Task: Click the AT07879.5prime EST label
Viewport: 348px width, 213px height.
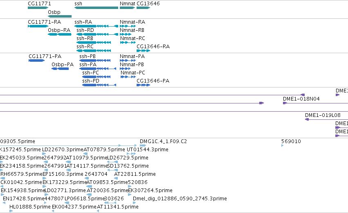Action: 104,150
